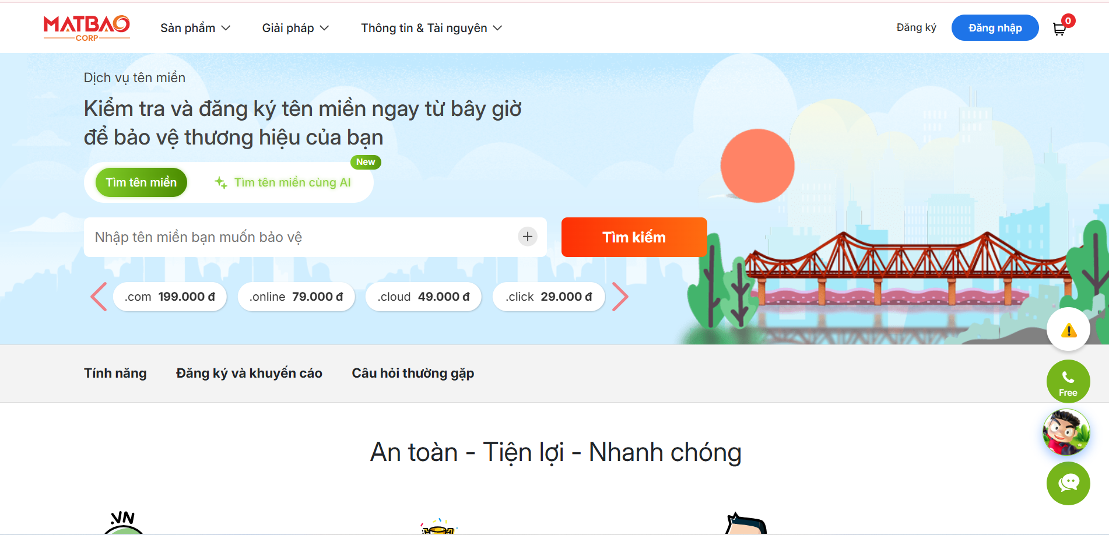Expand the Sản phẩm dropdown menu
The image size is (1109, 535).
pyautogui.click(x=195, y=28)
